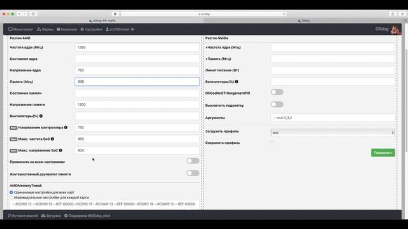The image size is (408, 229).
Task: Click Navi badge before Макс. напряжение SoC
Action: [13, 151]
